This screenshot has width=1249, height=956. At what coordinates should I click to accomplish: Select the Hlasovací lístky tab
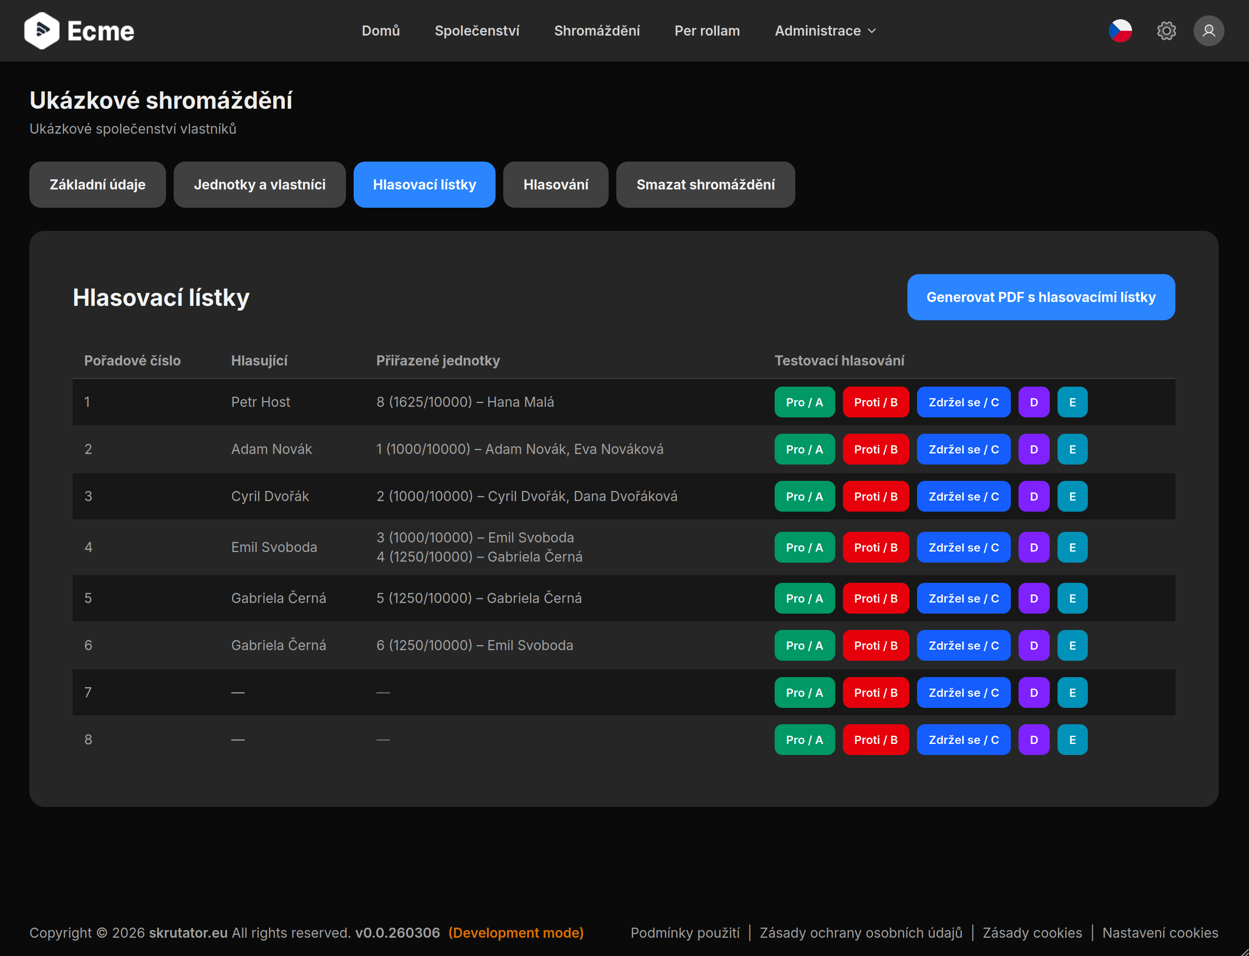(424, 184)
